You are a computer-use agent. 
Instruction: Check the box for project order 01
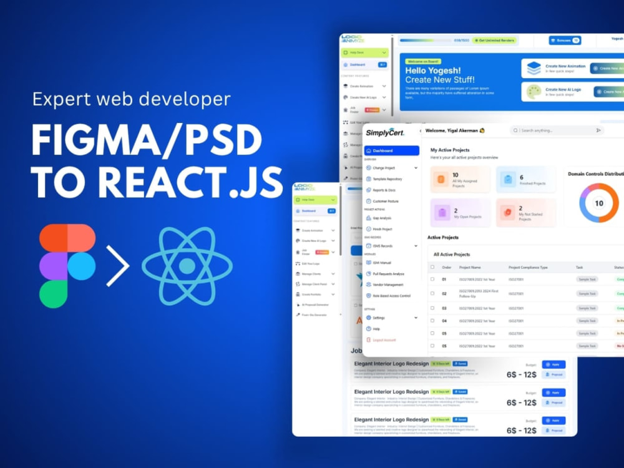coord(432,280)
